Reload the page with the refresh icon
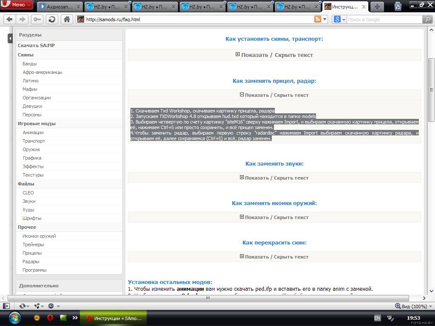The image size is (435, 326). (51, 19)
